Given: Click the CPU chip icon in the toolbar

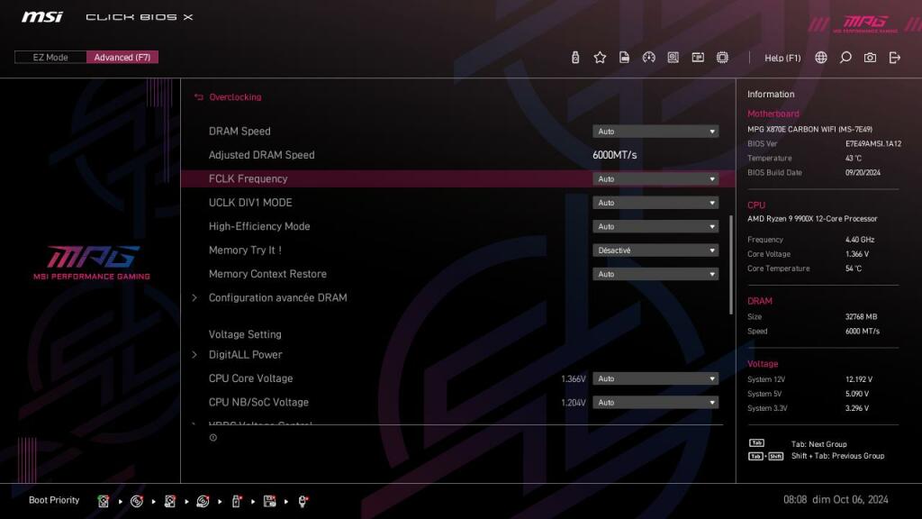Looking at the screenshot, I should click(722, 57).
